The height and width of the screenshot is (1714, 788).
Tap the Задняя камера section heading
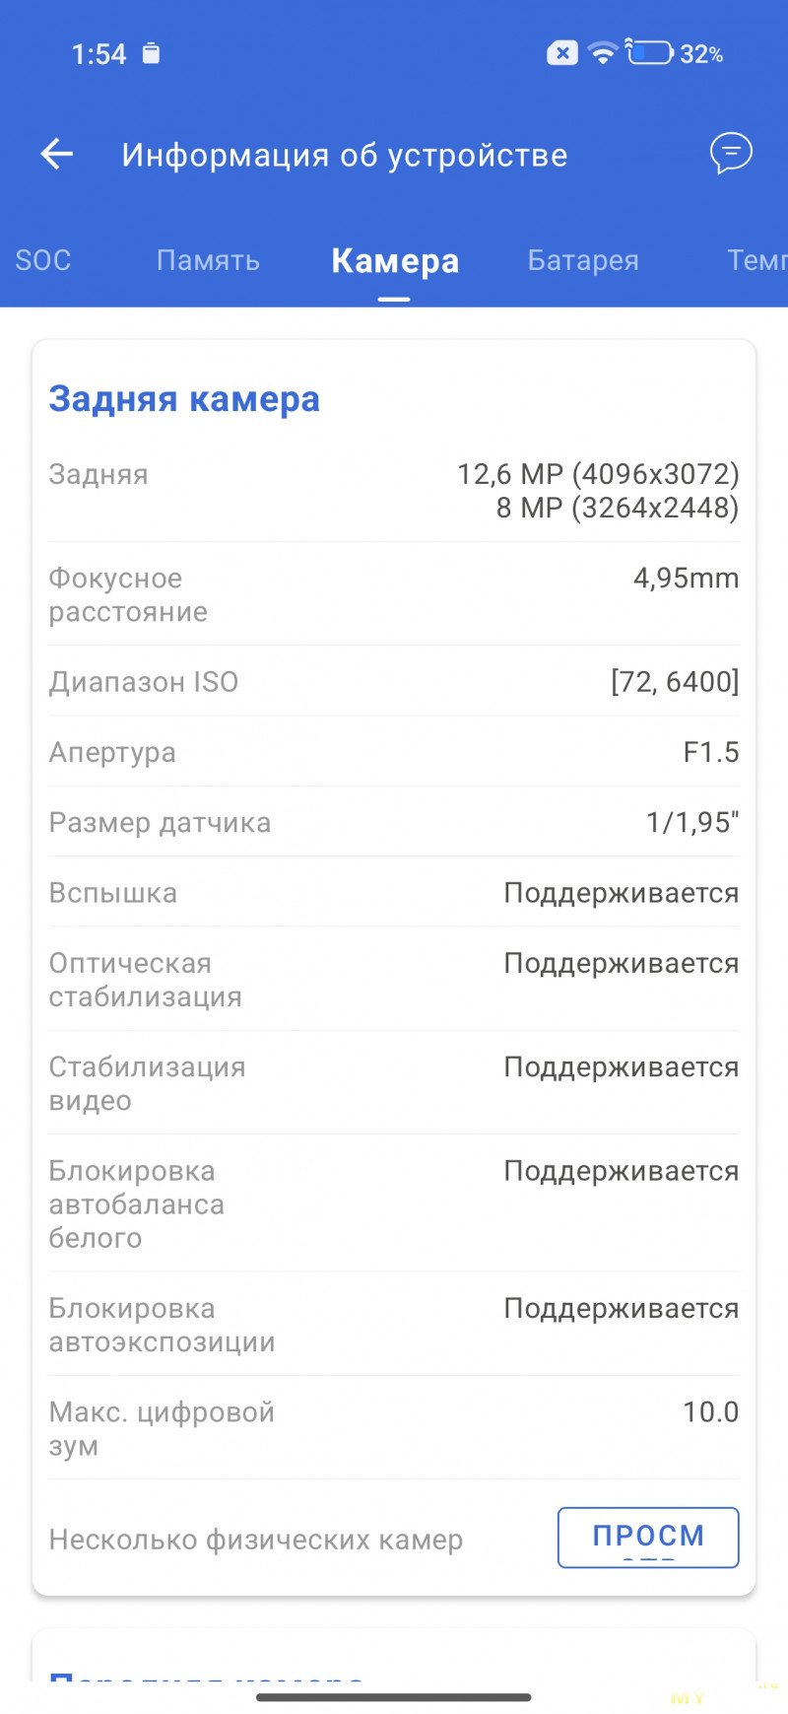pos(184,399)
